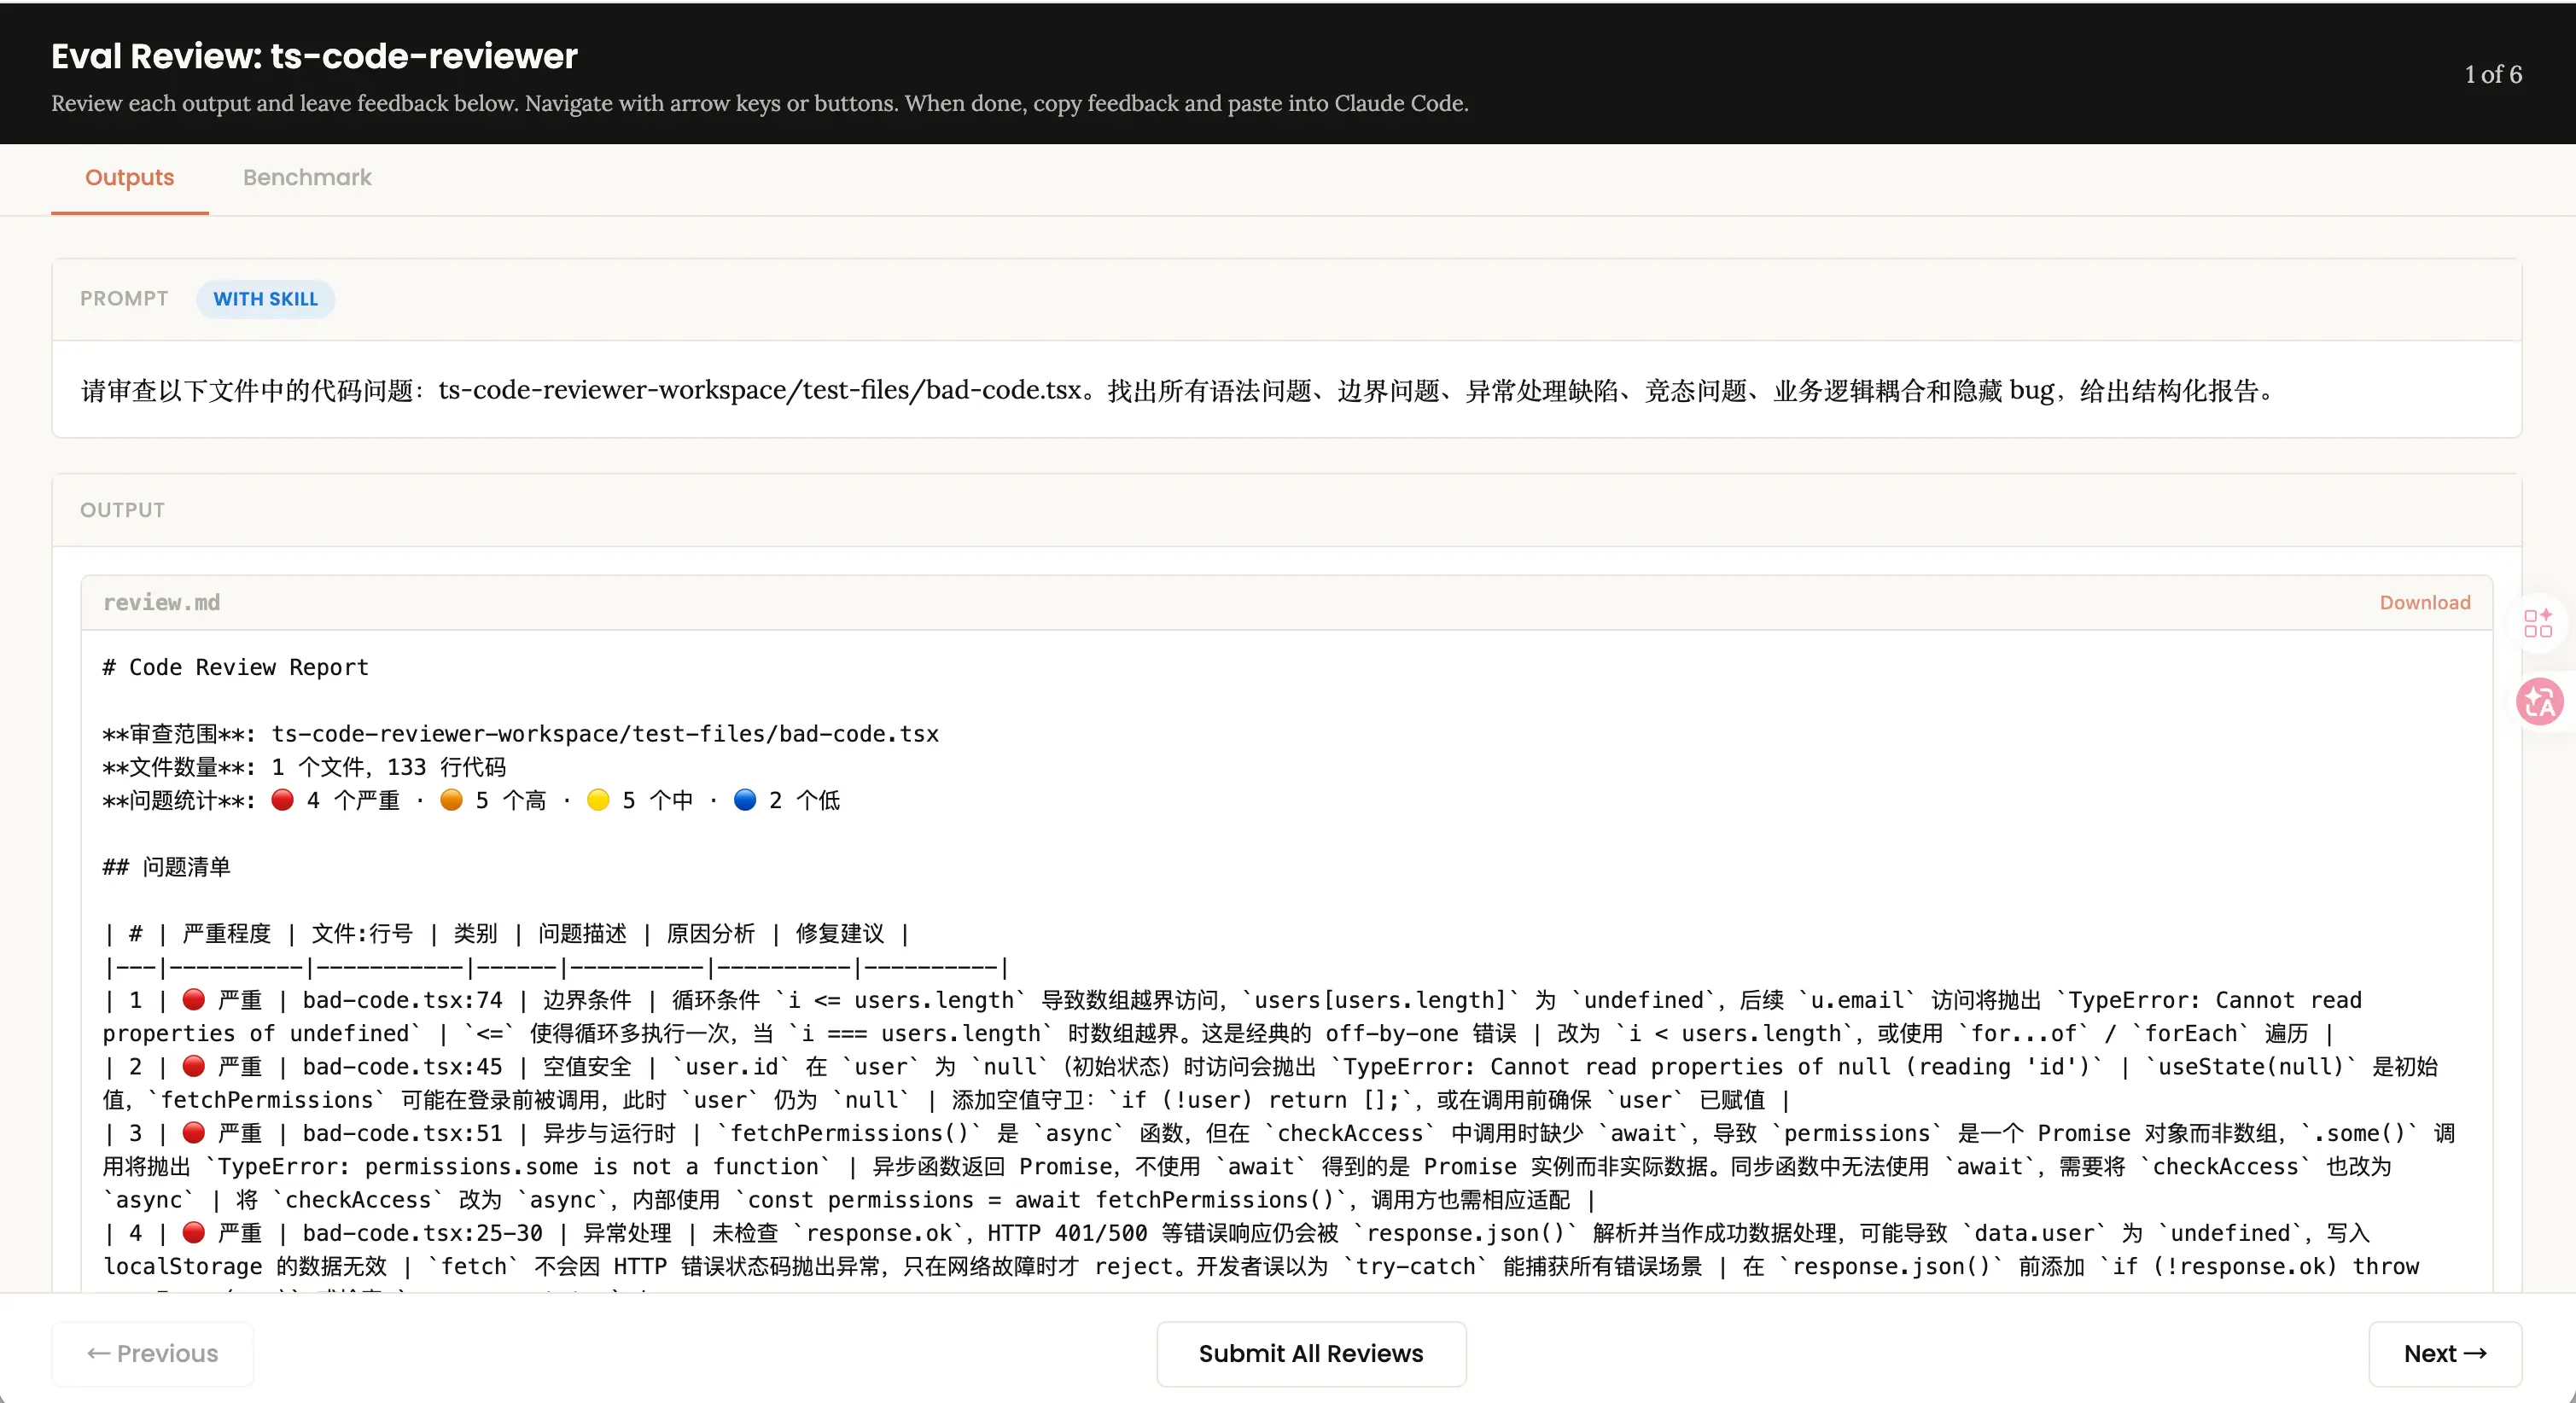Download the review.md file
The width and height of the screenshot is (2576, 1403).
[2424, 602]
